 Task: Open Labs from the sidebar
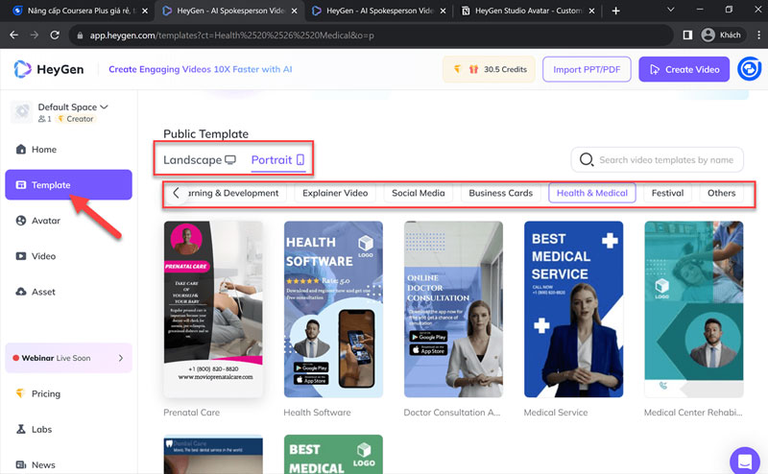(41, 430)
